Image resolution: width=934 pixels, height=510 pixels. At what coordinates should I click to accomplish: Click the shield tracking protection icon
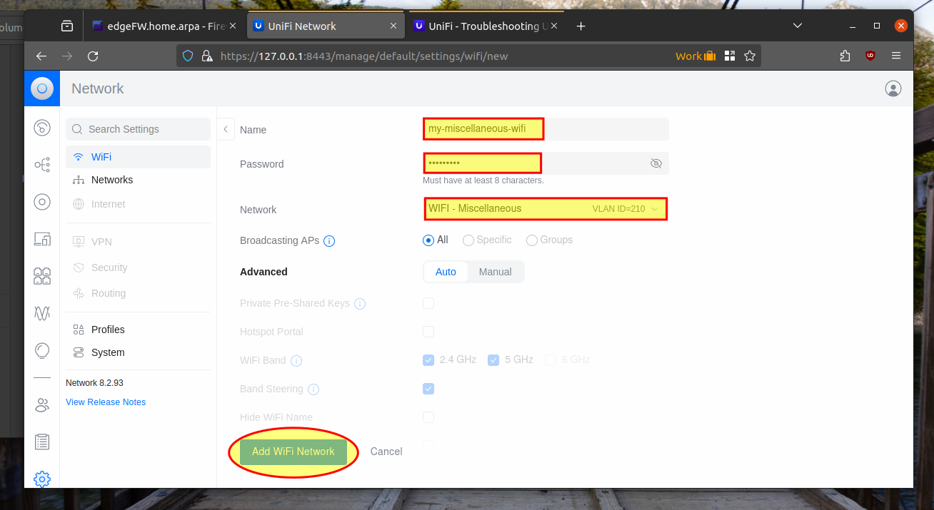189,56
